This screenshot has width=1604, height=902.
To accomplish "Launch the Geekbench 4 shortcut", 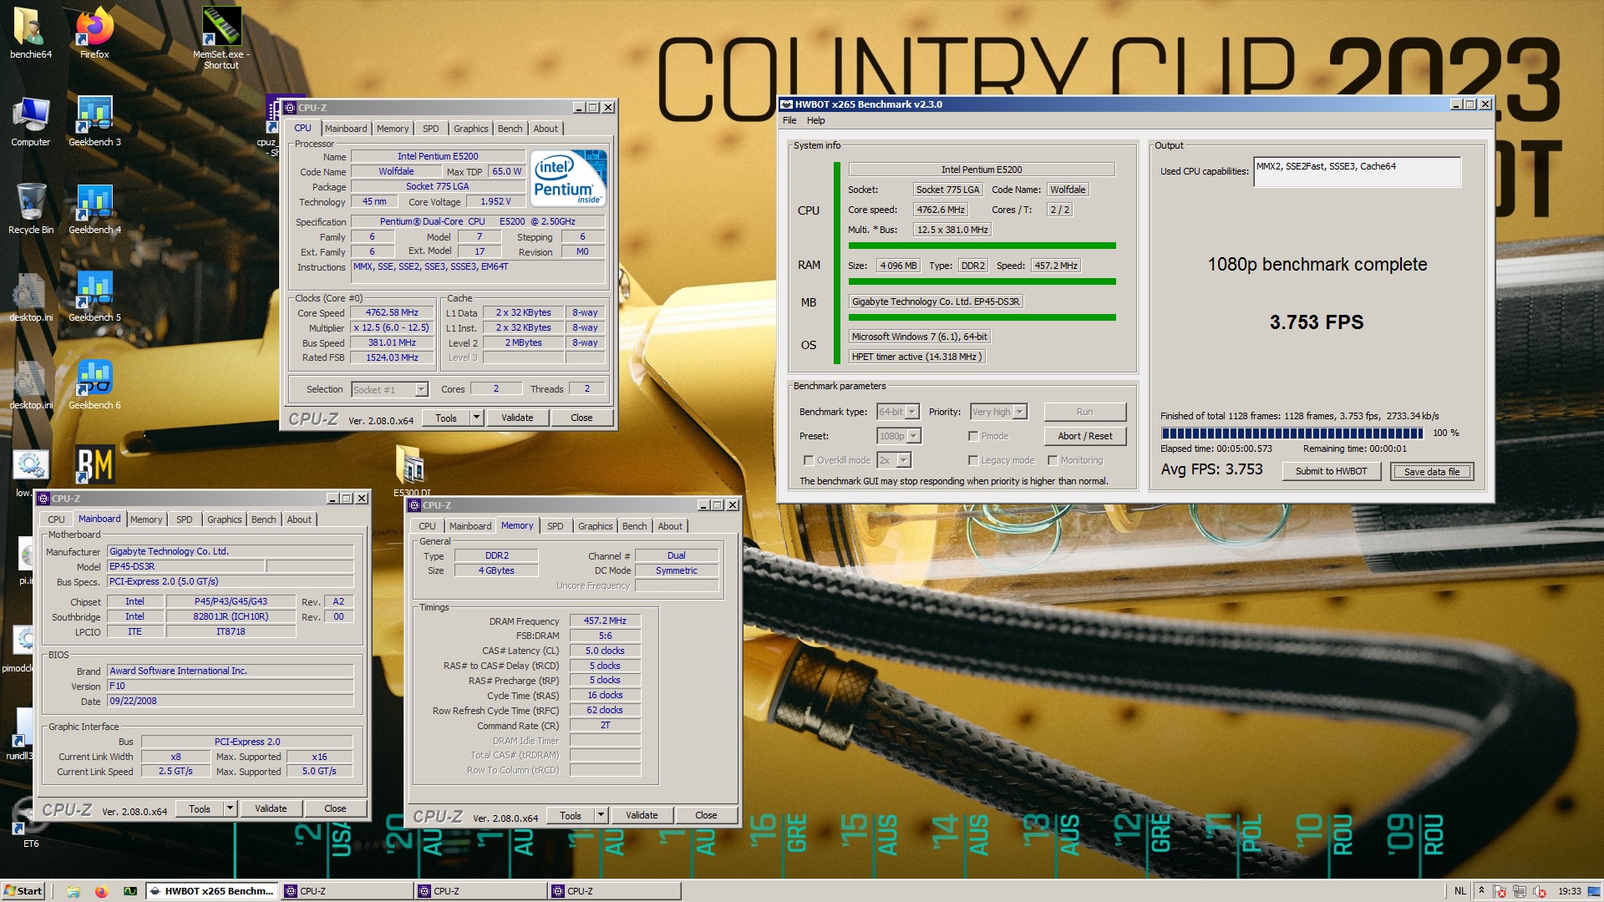I will pyautogui.click(x=94, y=209).
